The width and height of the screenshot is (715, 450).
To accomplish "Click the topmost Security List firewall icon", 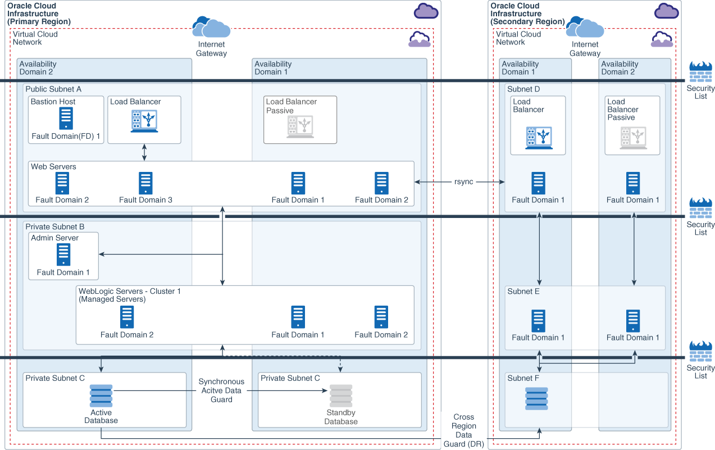I will point(700,71).
